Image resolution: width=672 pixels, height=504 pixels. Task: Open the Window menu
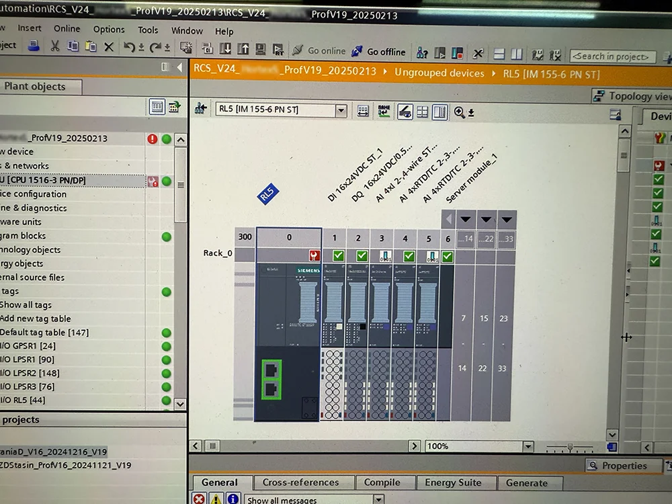pyautogui.click(x=187, y=30)
